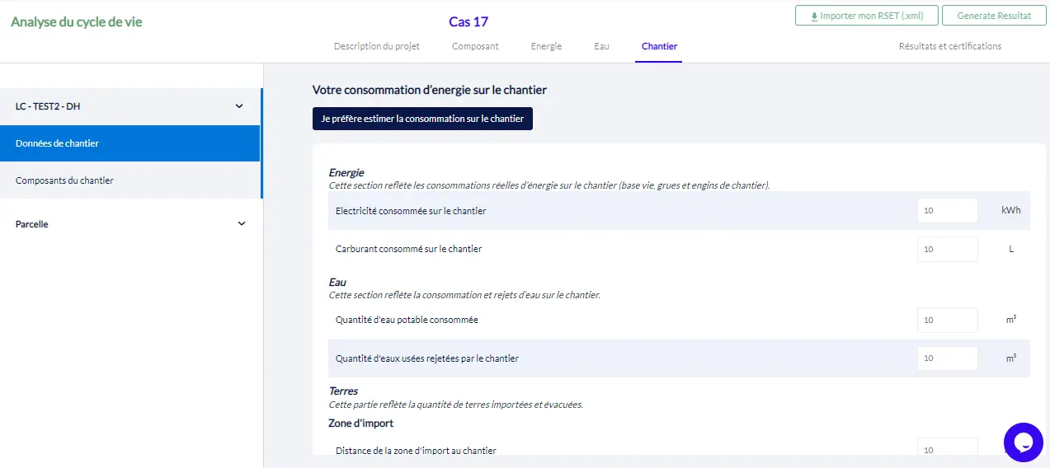1050x468 pixels.
Task: Click the eau potable consommée input
Action: click(947, 320)
